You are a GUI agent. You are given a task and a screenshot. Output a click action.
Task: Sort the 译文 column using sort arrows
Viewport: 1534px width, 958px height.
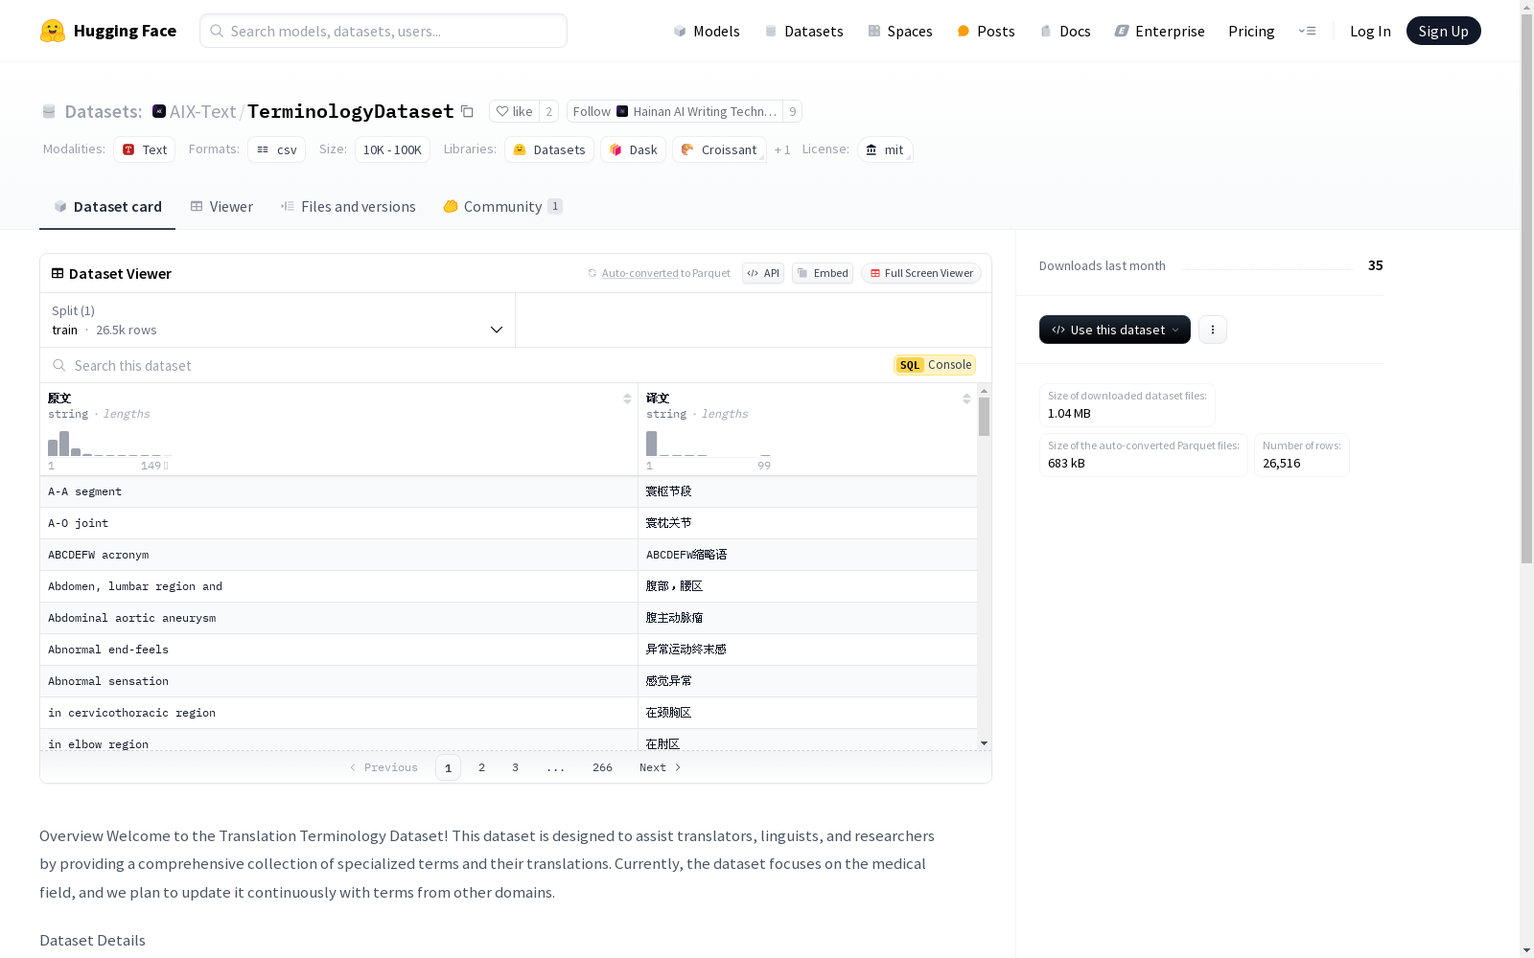pos(966,399)
